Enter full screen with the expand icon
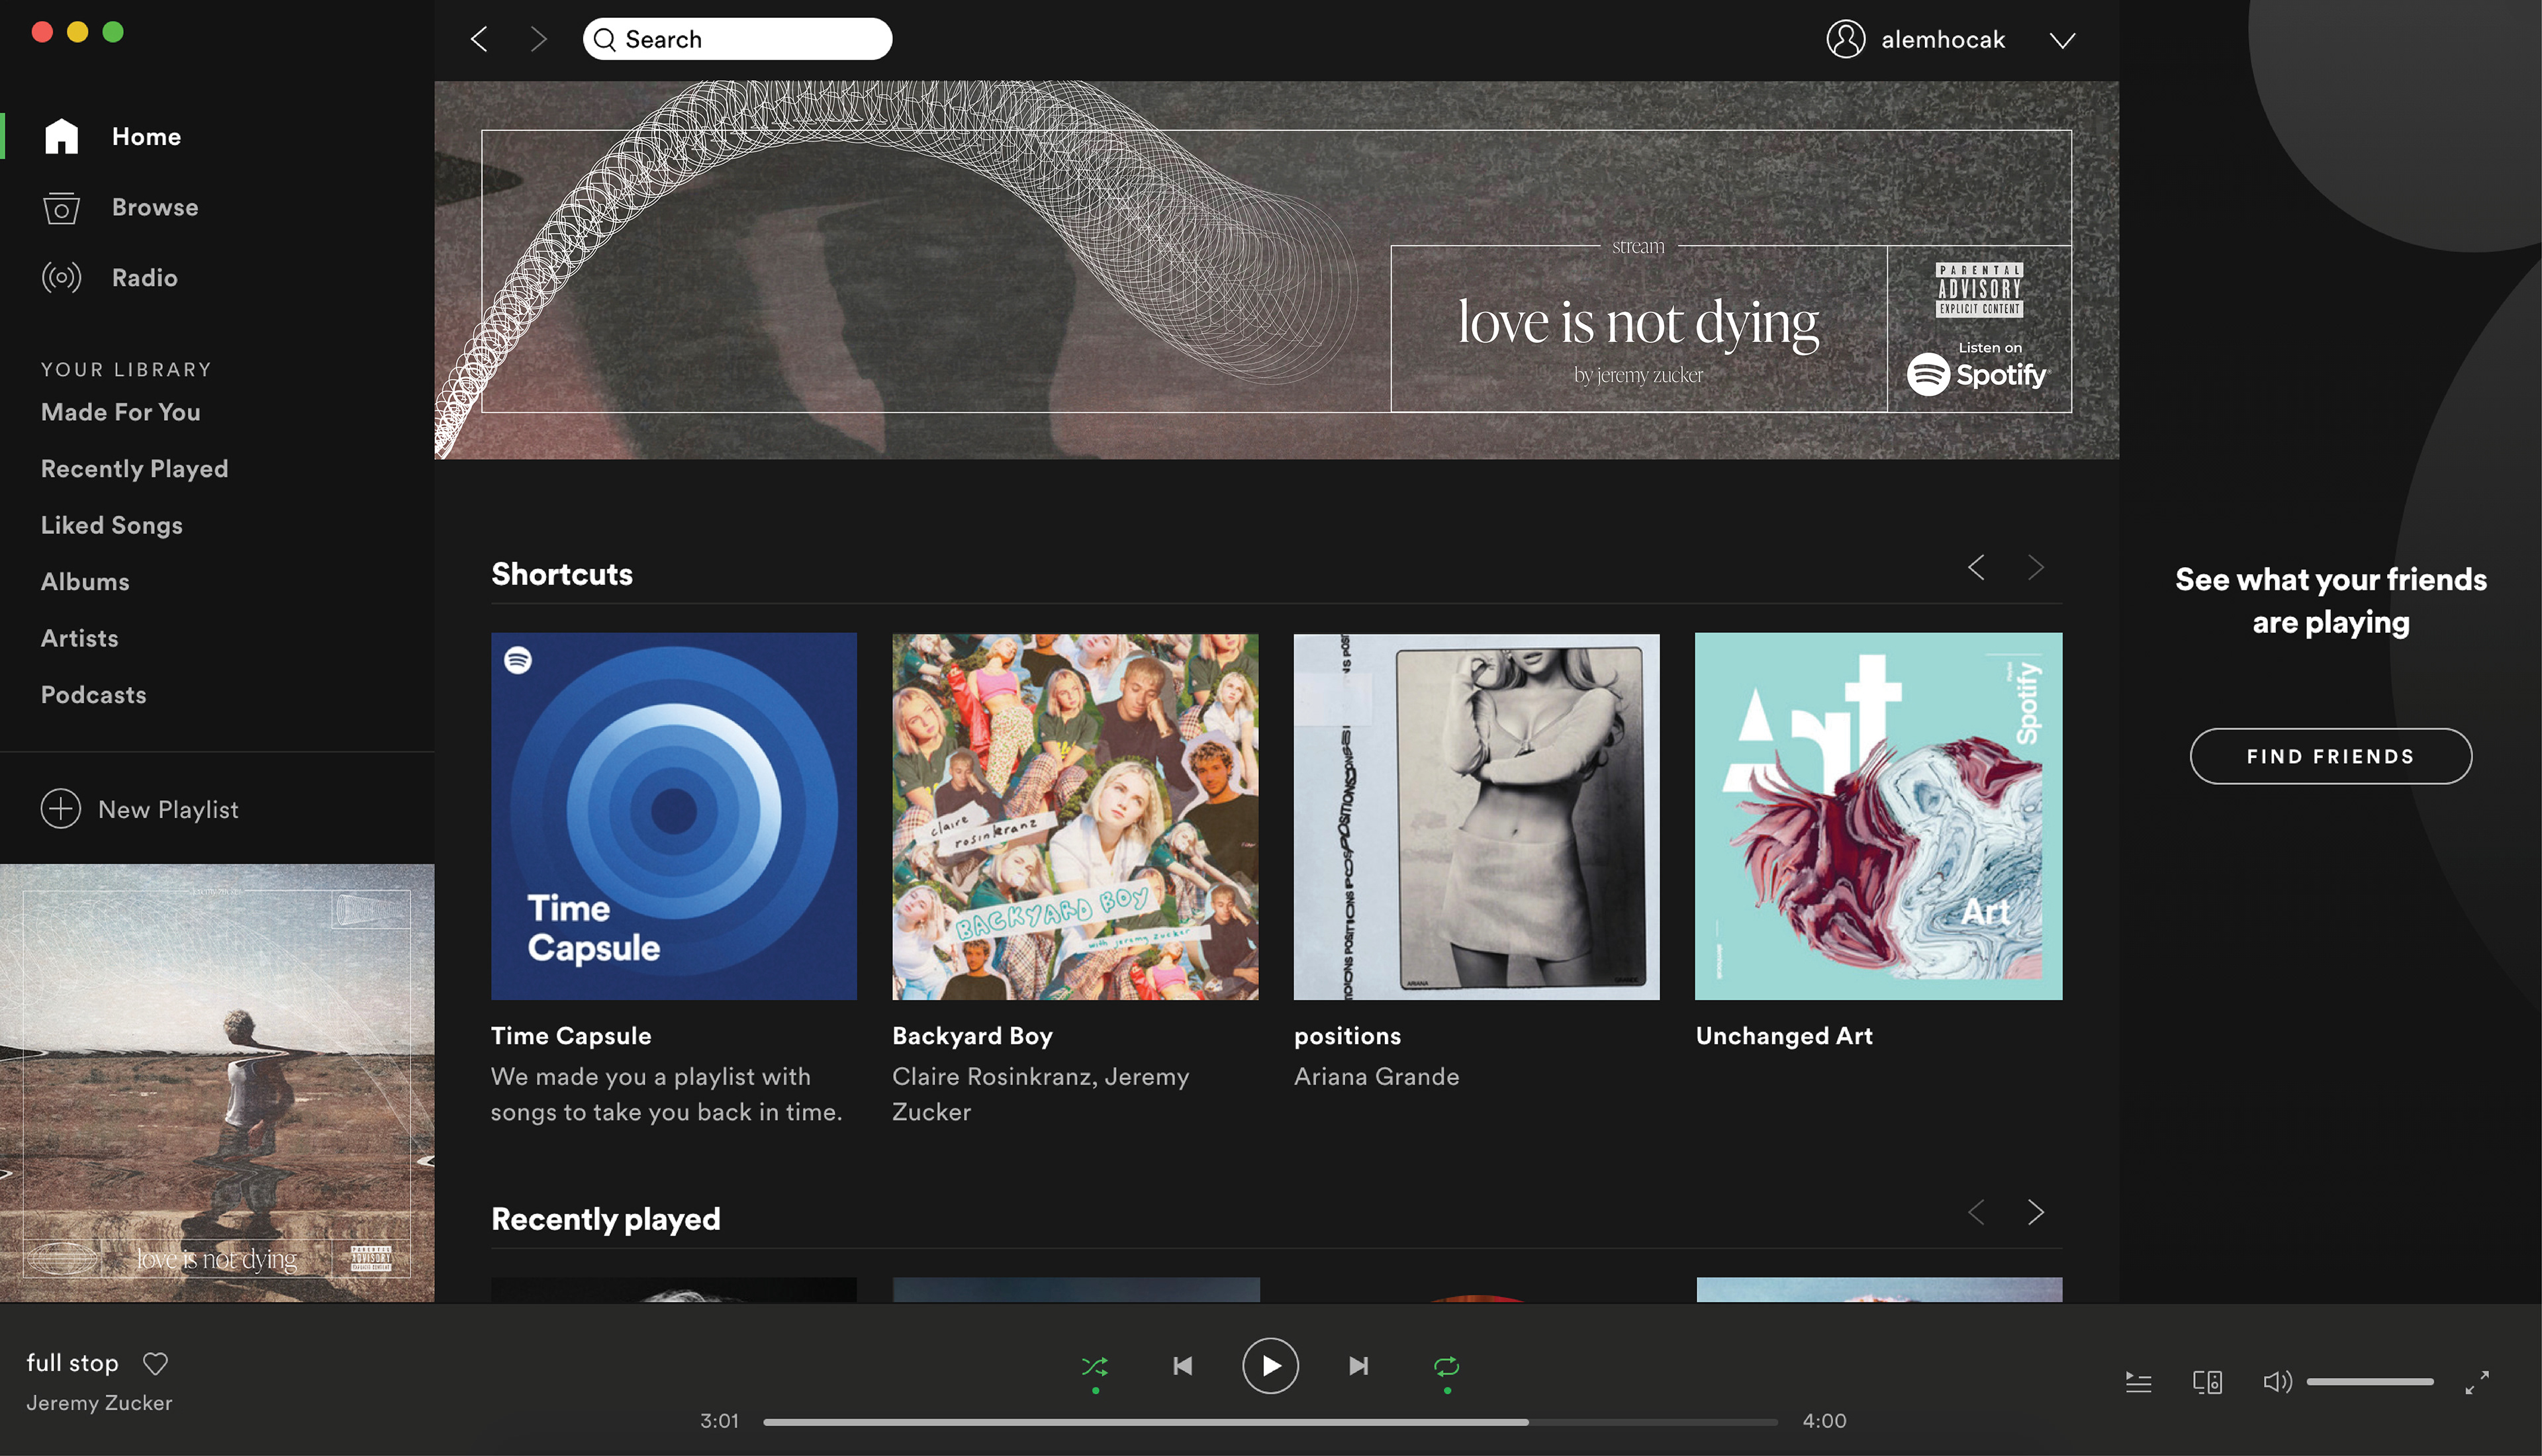This screenshot has width=2542, height=1456. 2477,1382
